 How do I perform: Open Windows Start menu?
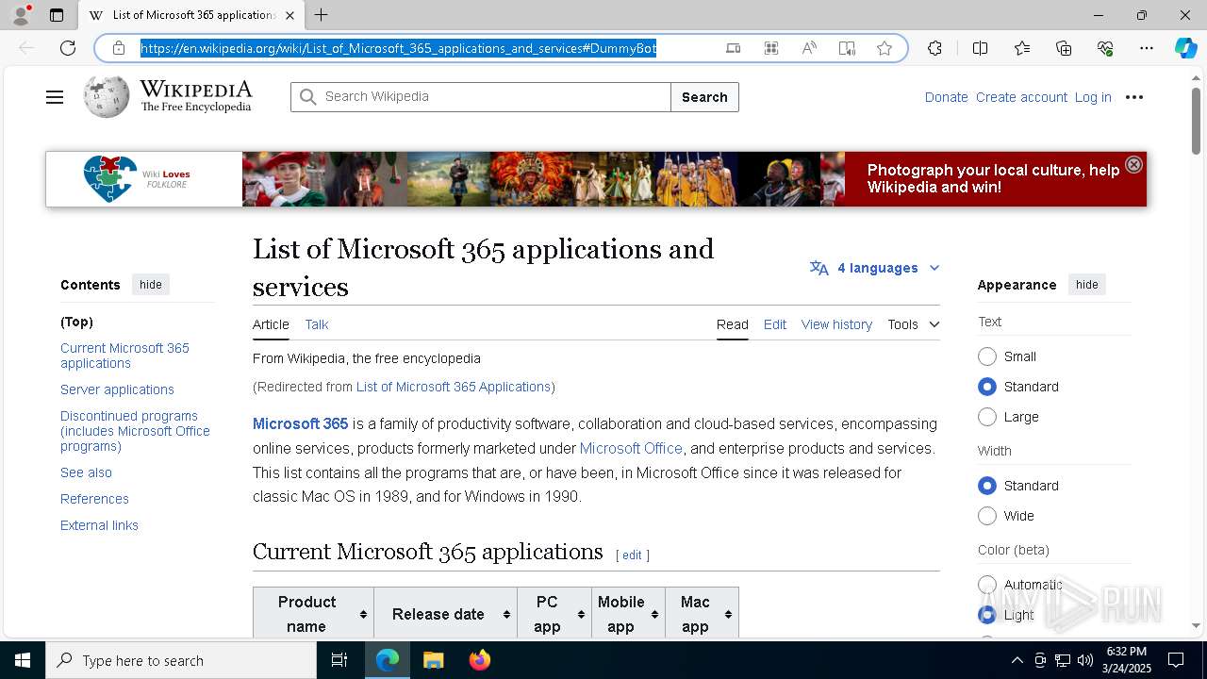click(x=23, y=660)
